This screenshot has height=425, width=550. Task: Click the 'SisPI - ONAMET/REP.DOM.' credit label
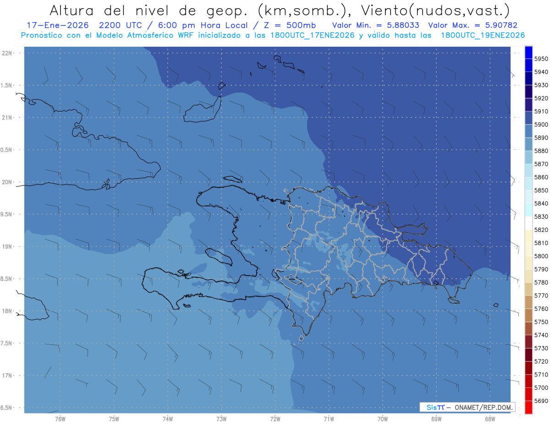coord(467,407)
